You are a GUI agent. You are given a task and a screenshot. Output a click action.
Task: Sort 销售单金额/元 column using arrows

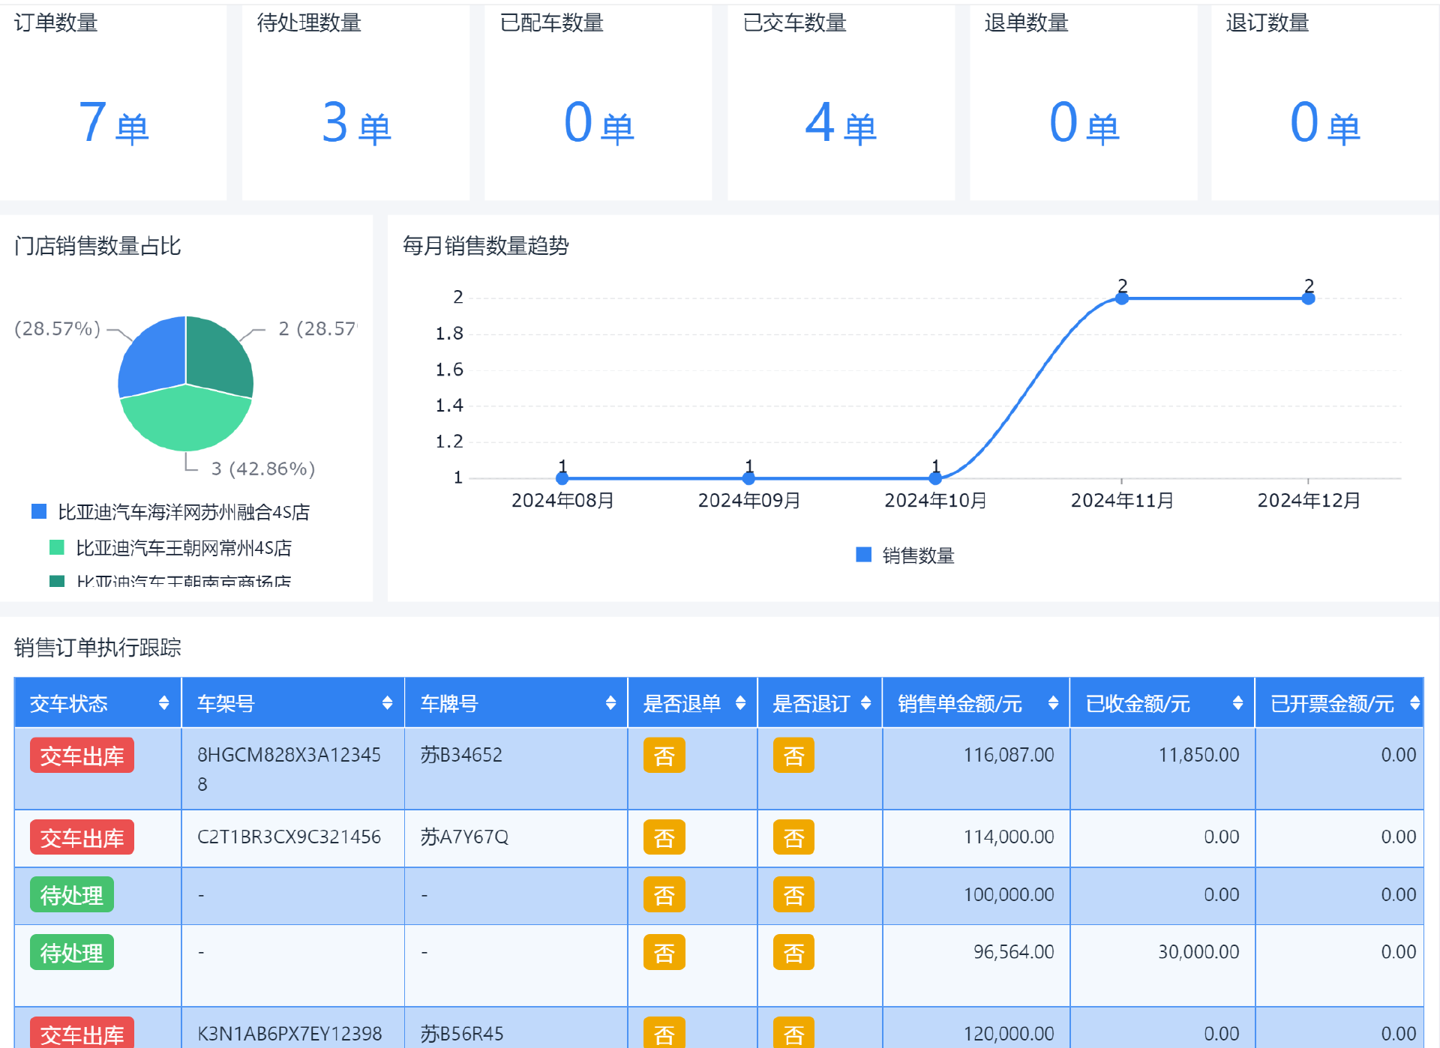click(x=1053, y=703)
